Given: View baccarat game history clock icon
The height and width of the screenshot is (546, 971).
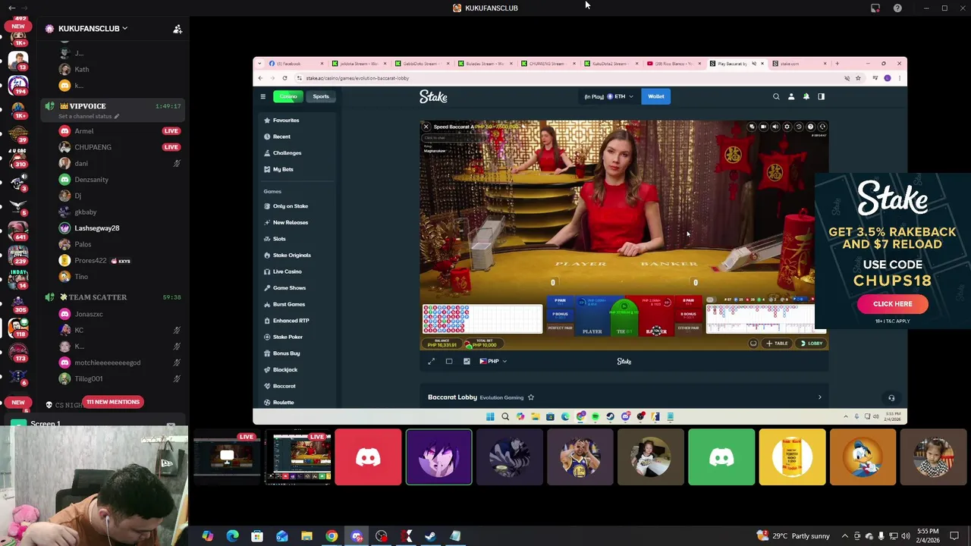Looking at the screenshot, I should (x=799, y=127).
